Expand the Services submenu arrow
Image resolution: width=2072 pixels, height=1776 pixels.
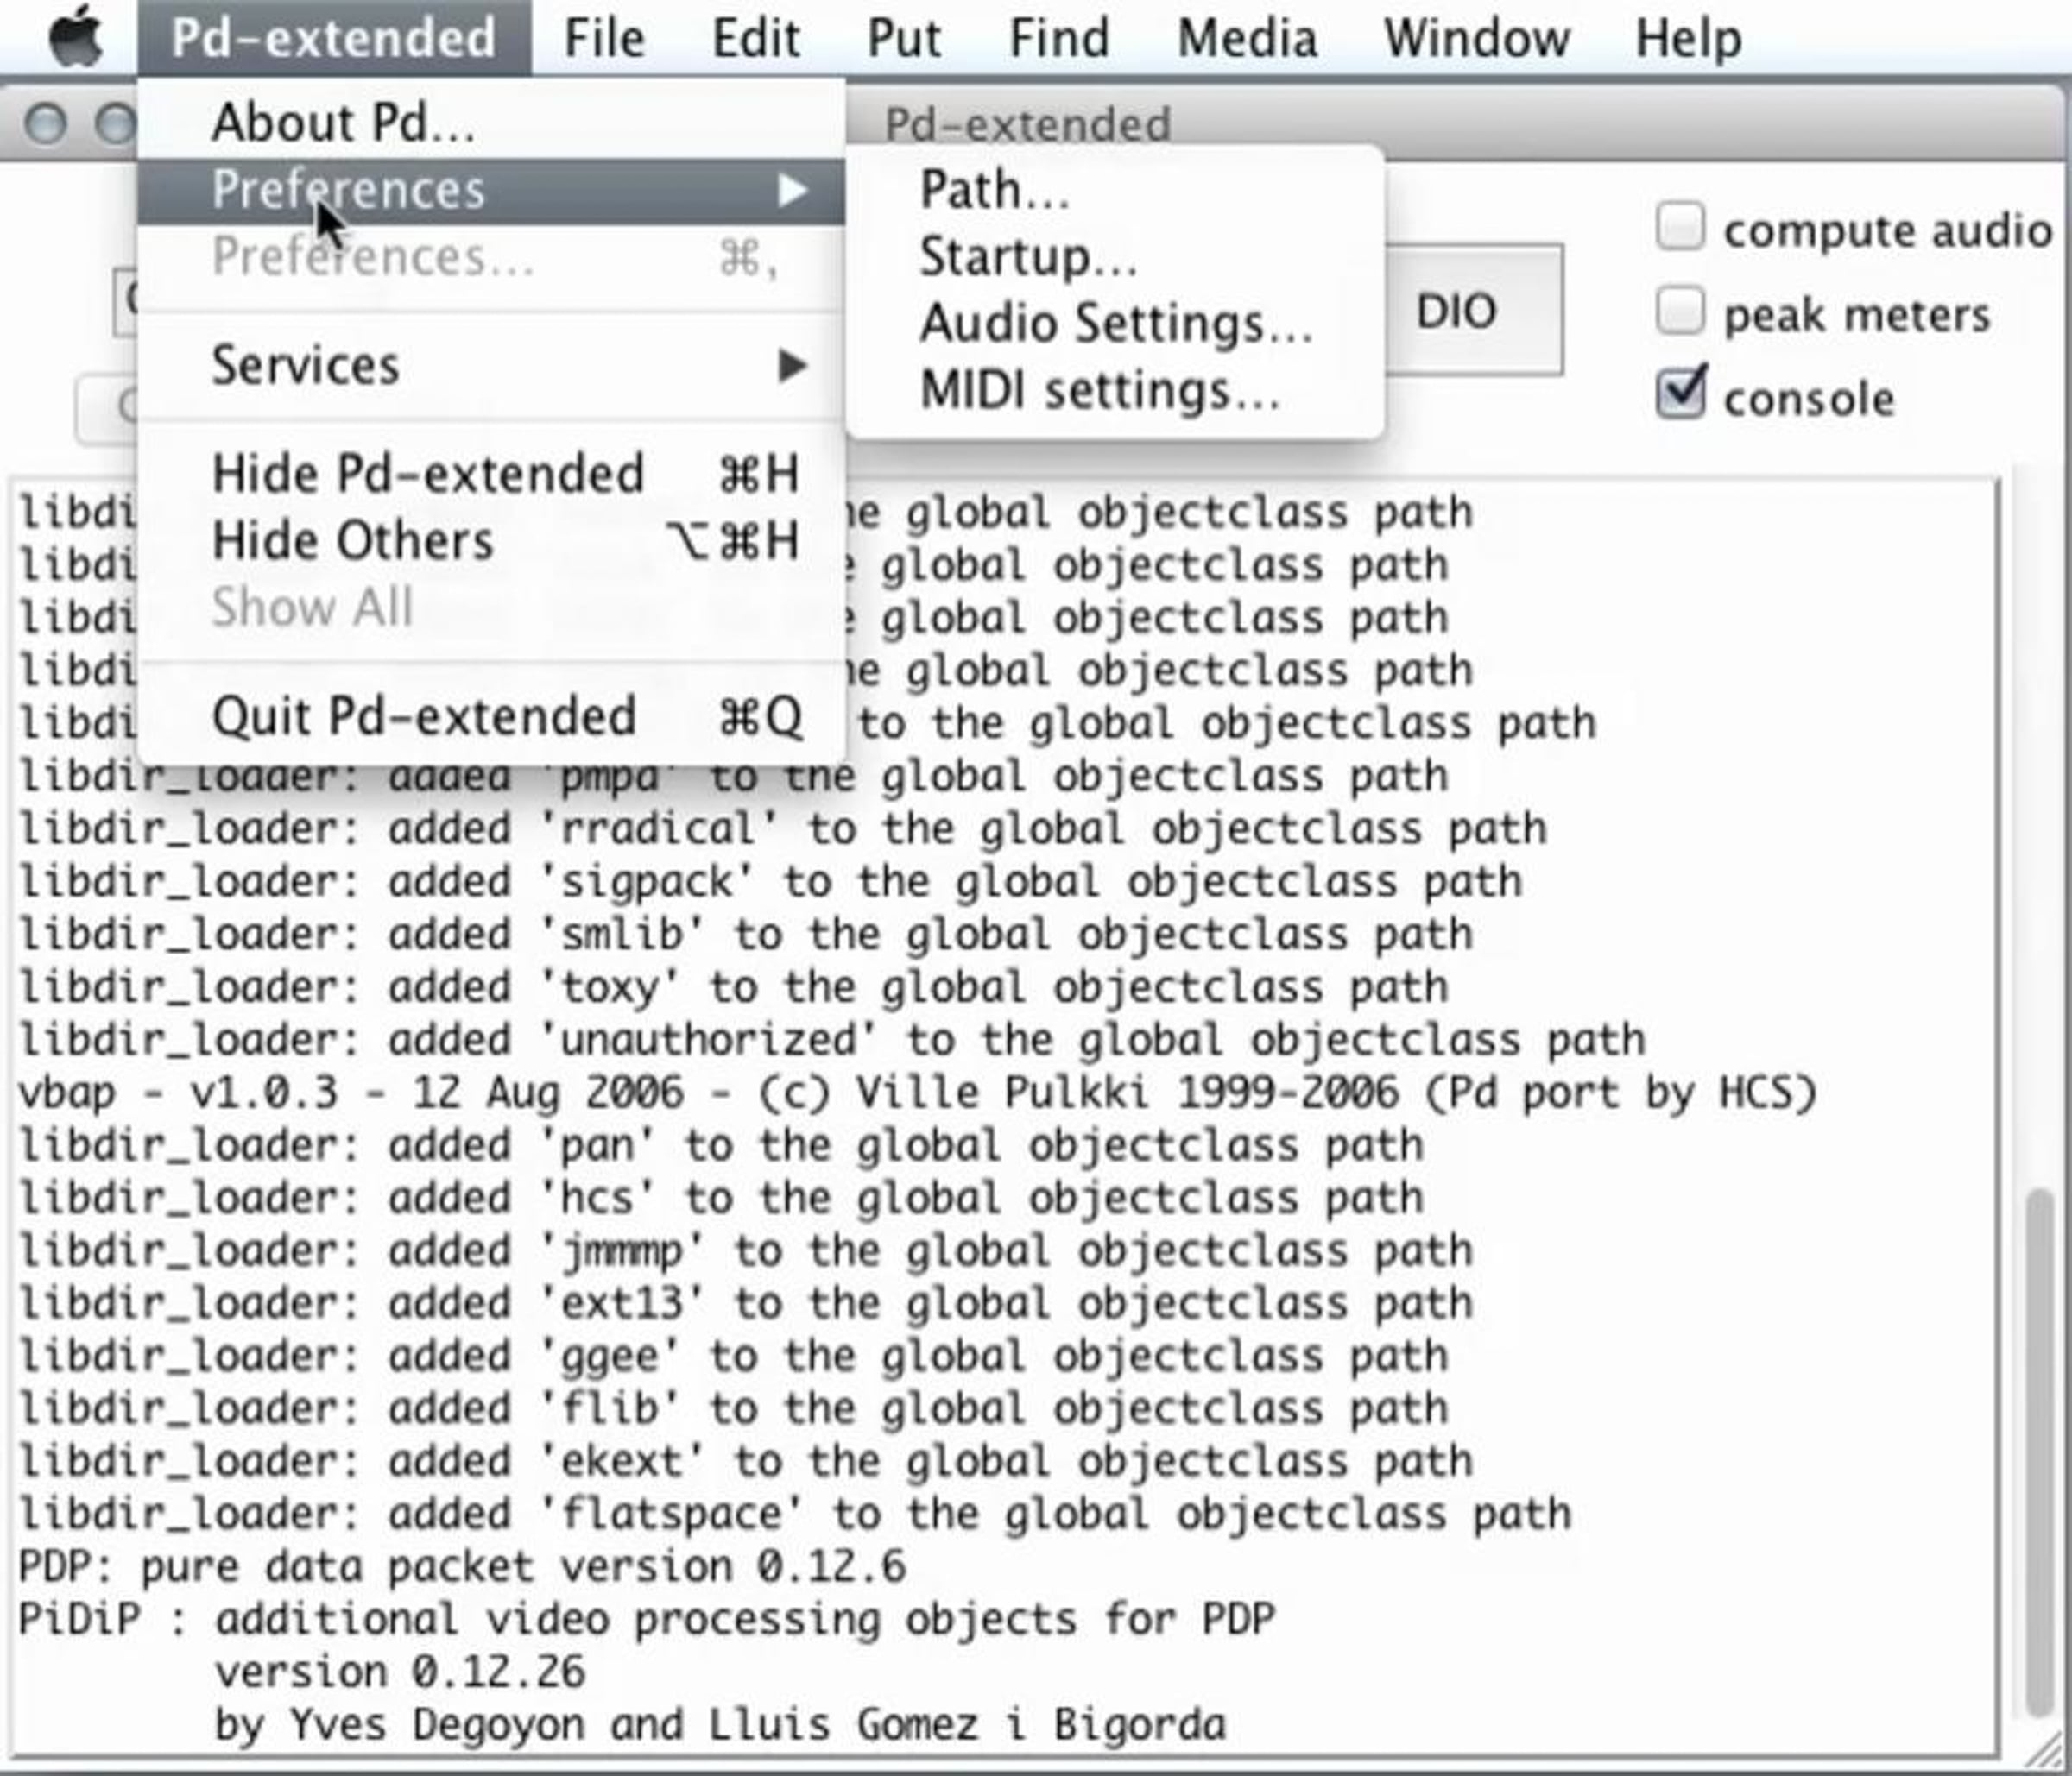[x=792, y=366]
